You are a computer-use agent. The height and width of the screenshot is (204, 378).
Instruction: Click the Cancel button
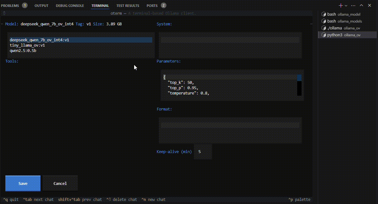coord(60,183)
